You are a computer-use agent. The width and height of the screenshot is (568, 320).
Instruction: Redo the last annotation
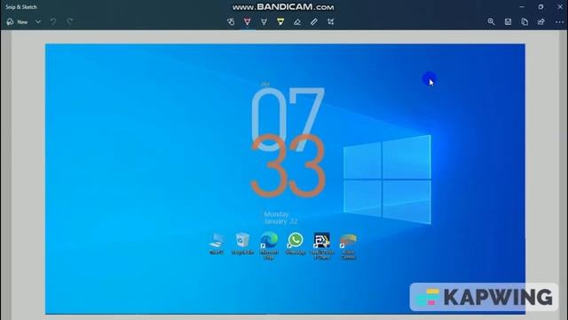tap(70, 21)
